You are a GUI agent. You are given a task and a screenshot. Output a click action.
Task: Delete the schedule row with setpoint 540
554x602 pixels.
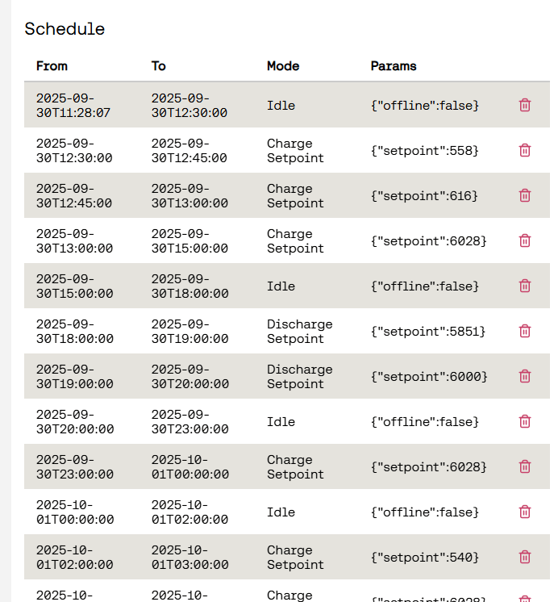point(525,557)
